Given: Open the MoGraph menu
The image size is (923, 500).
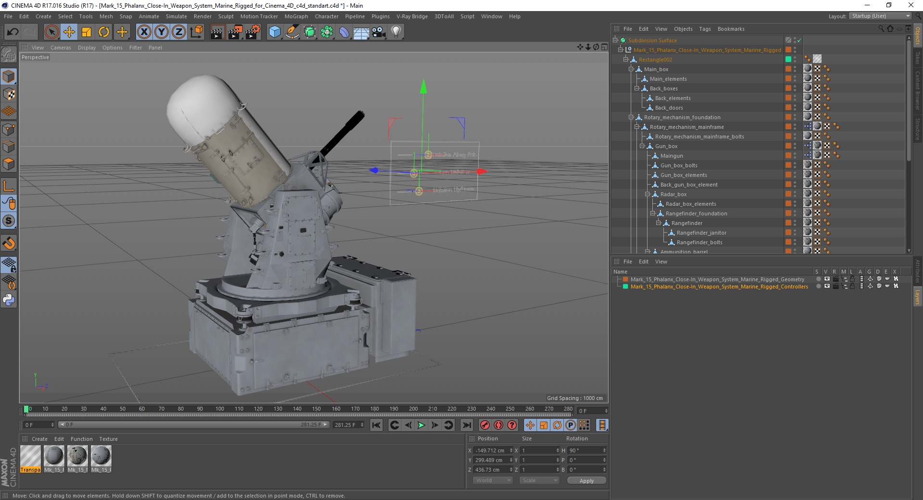Looking at the screenshot, I should pyautogui.click(x=296, y=16).
